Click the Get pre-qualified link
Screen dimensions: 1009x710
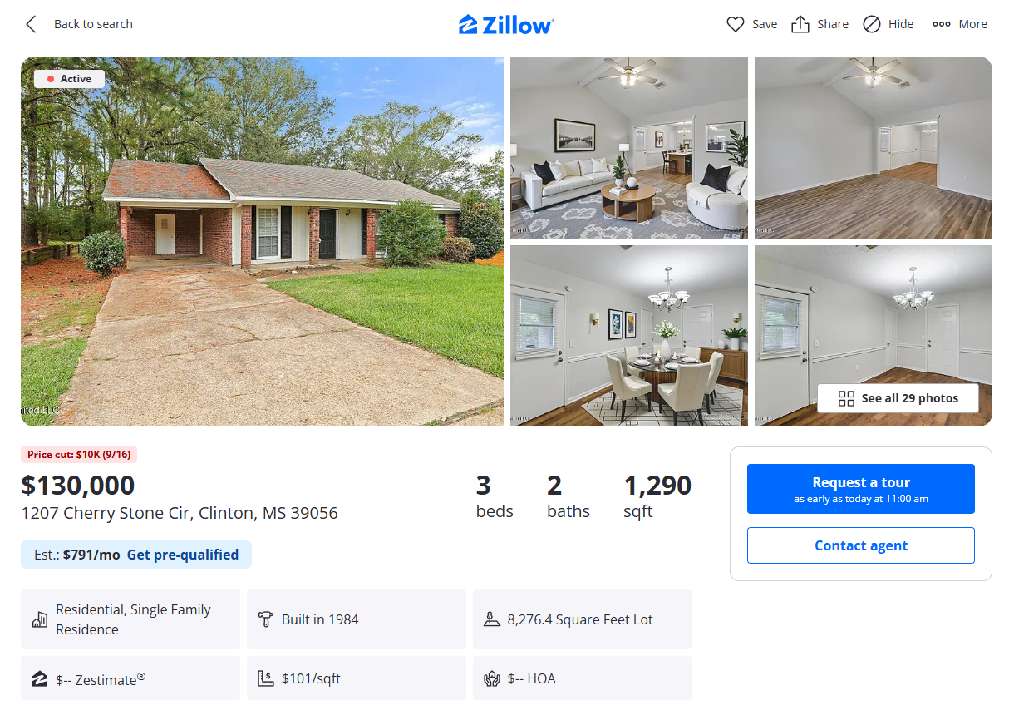(x=183, y=555)
